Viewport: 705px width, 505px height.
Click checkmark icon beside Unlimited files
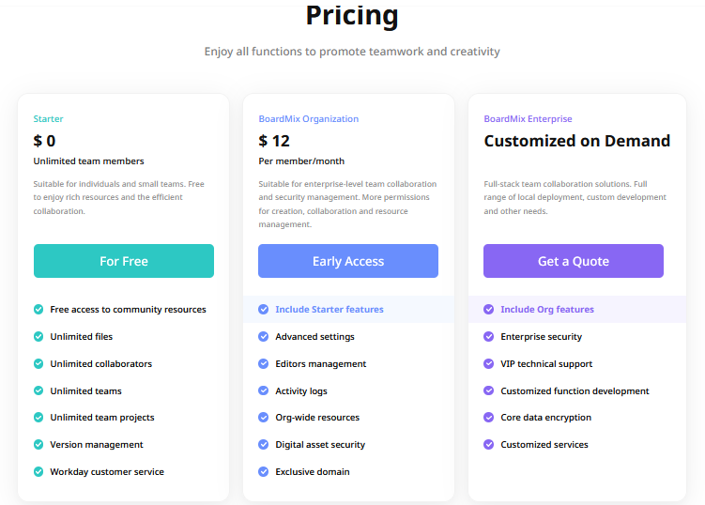(38, 336)
